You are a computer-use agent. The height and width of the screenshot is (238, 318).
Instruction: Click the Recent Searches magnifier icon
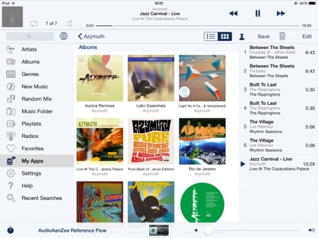[x=11, y=198]
